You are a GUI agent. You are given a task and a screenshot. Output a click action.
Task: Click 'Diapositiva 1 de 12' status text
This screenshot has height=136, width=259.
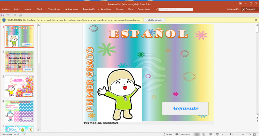(10, 134)
